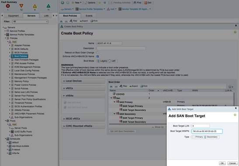Select the Events tab
Screen dimensions: 239x166
[89, 16]
